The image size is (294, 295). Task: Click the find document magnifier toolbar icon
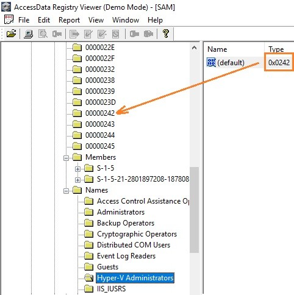click(43, 34)
